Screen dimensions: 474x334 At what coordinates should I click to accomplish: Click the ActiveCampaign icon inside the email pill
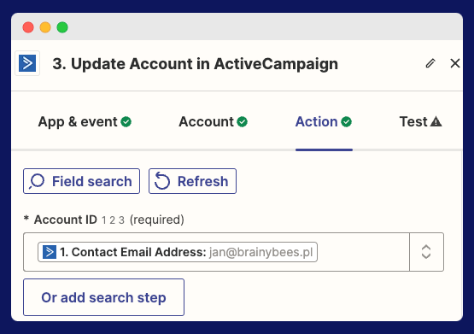coord(50,252)
